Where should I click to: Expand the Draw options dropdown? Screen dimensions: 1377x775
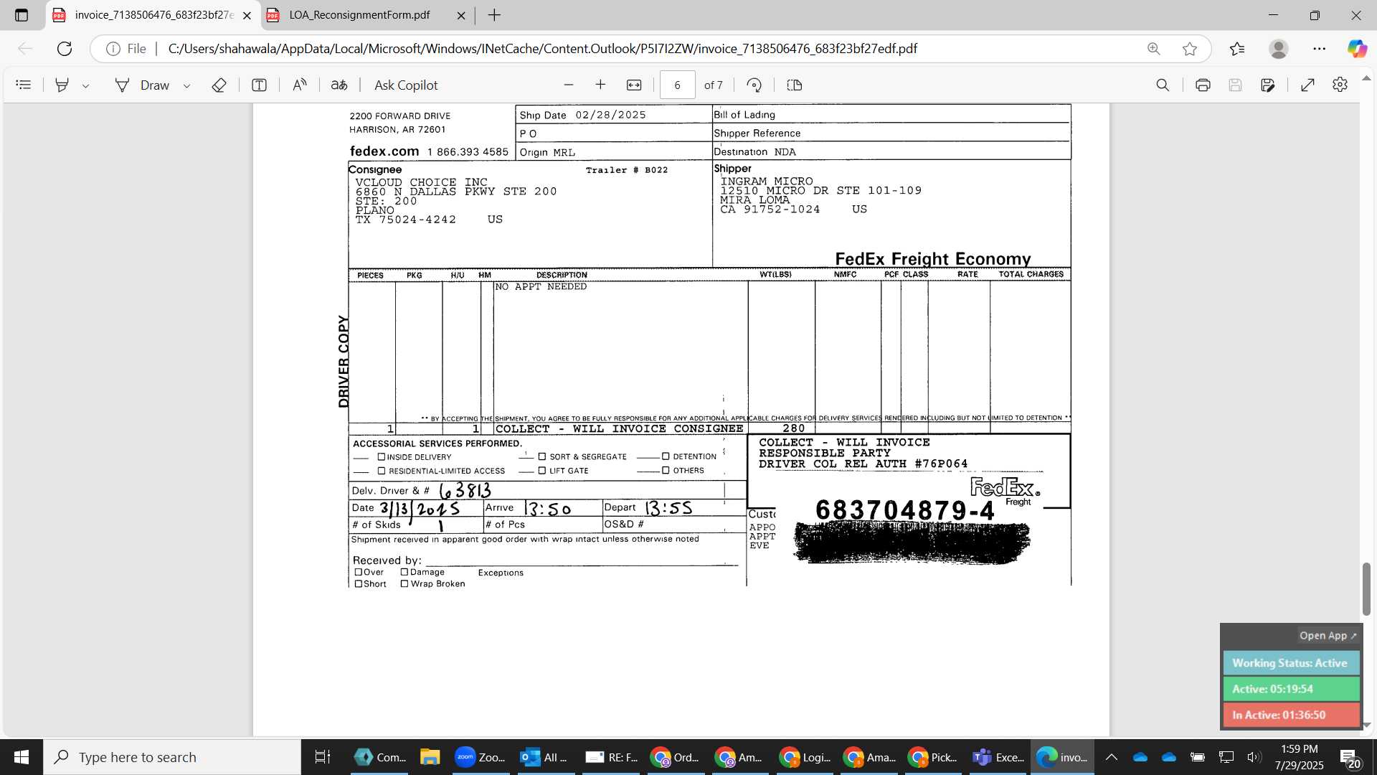click(x=186, y=85)
